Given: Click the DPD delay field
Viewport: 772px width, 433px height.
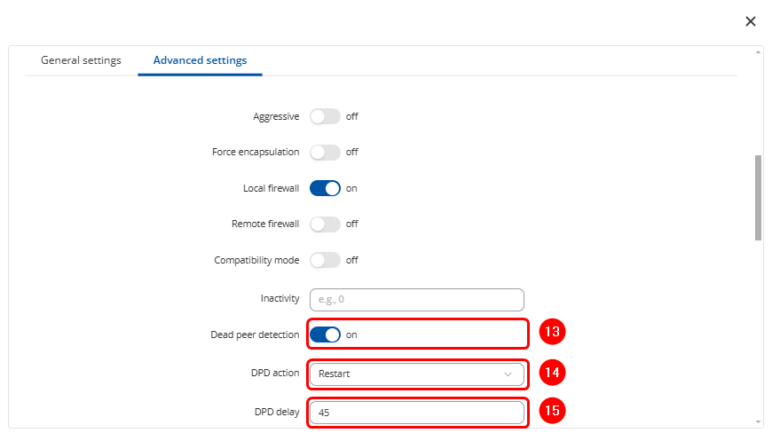Looking at the screenshot, I should click(x=416, y=413).
